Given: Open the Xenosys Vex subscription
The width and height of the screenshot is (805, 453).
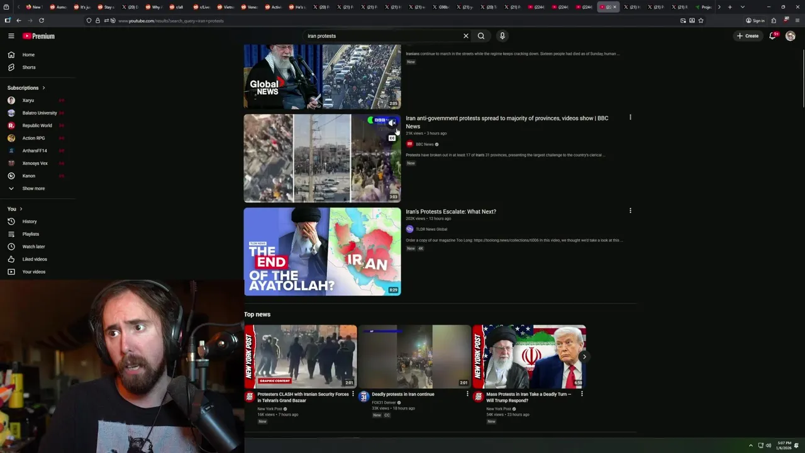Looking at the screenshot, I should (x=38, y=163).
